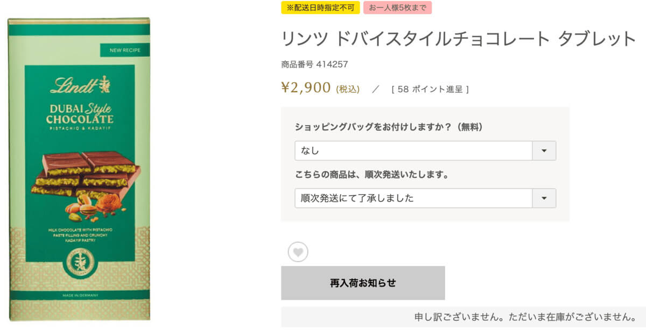
Task: Click the yellow 配送日時指定不可 badge
Action: point(320,8)
